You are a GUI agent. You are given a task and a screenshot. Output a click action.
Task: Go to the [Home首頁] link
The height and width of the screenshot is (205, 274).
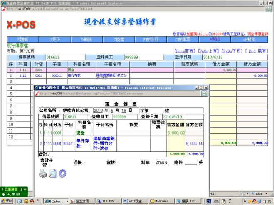pos(185,51)
